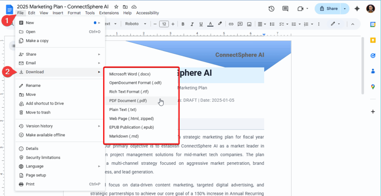Apply underline formatting
The image size is (381, 196).
[201, 24]
